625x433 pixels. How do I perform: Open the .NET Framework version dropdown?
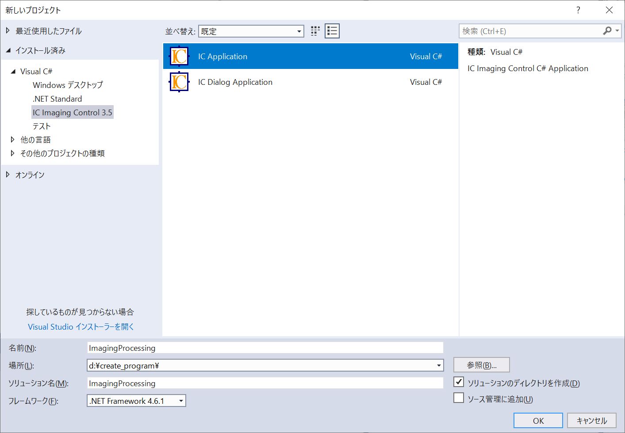click(136, 401)
